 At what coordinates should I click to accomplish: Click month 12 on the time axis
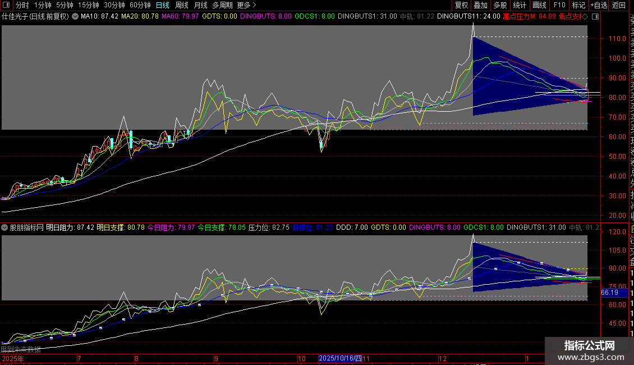(x=443, y=359)
